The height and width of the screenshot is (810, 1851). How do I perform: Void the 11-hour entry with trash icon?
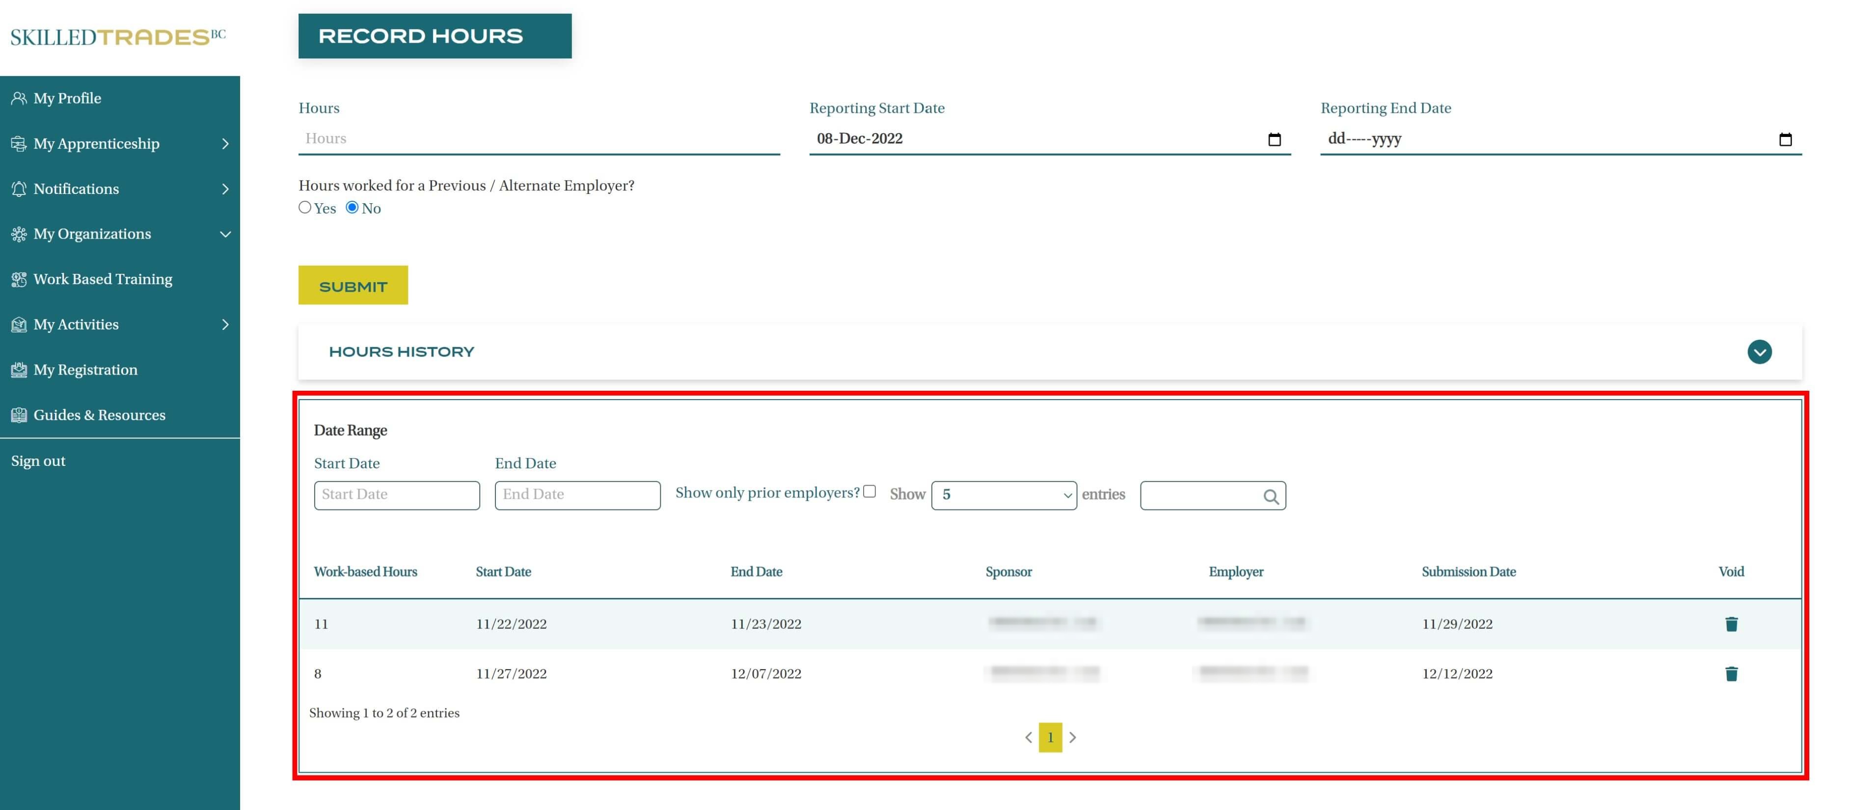point(1731,624)
